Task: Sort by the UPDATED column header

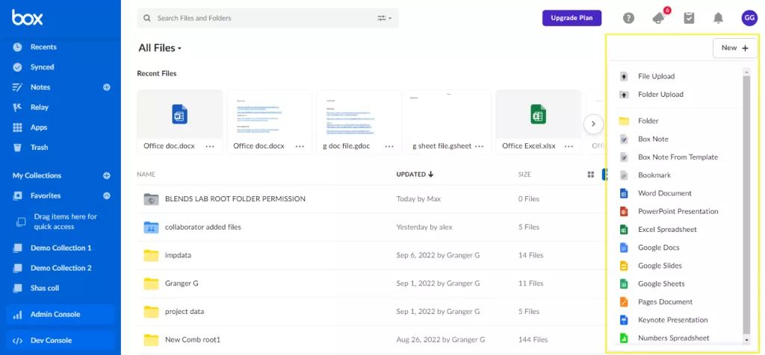Action: pos(415,175)
